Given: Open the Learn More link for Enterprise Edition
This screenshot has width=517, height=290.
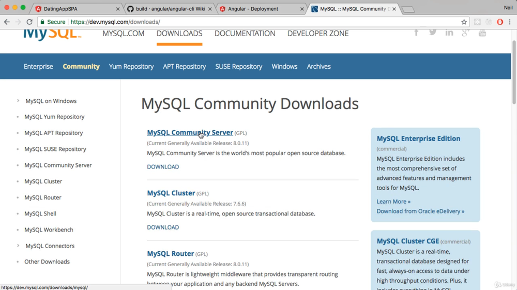Looking at the screenshot, I should 393,201.
